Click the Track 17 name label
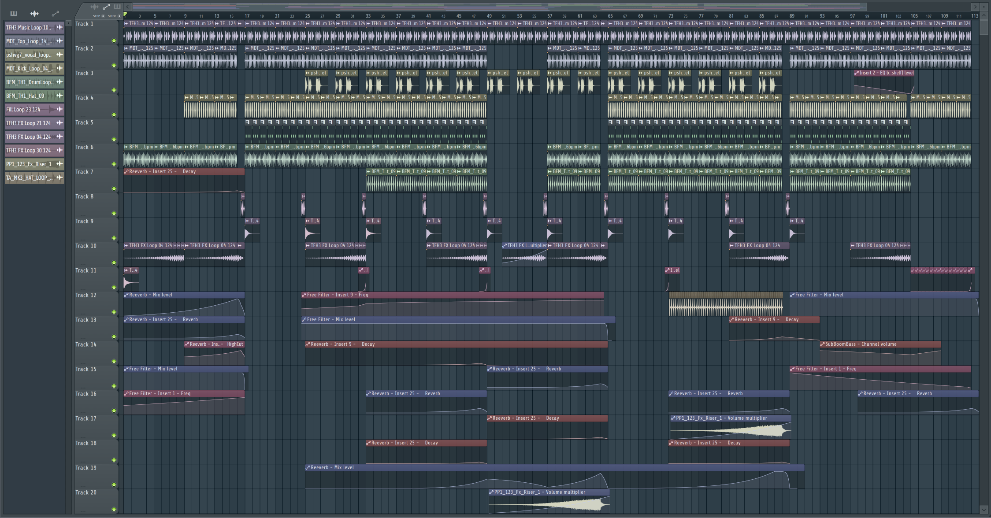 pos(85,418)
